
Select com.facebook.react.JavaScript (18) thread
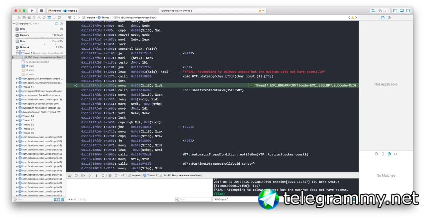39,99
